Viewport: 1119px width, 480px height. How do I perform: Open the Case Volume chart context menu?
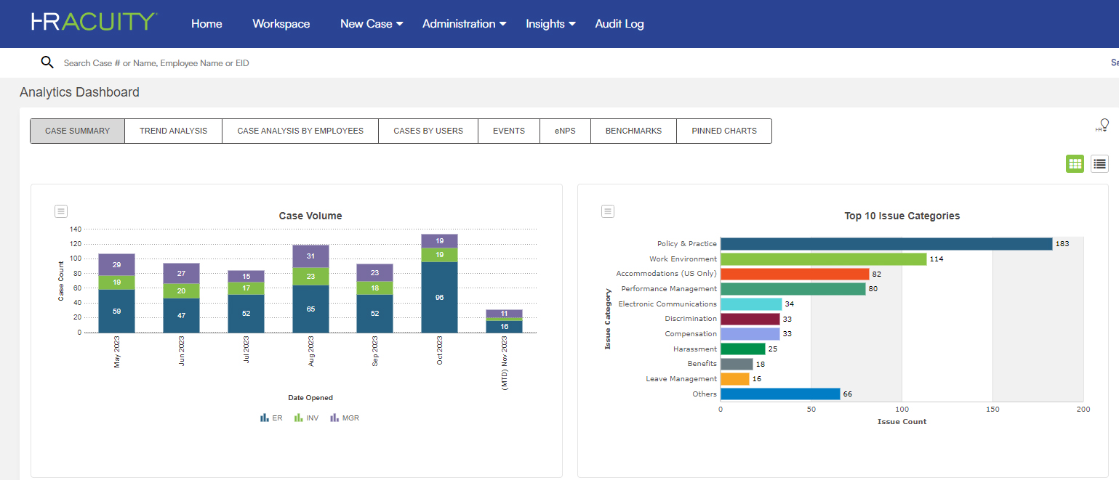point(60,211)
